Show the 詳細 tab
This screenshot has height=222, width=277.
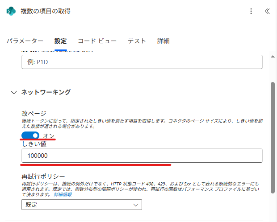point(163,41)
